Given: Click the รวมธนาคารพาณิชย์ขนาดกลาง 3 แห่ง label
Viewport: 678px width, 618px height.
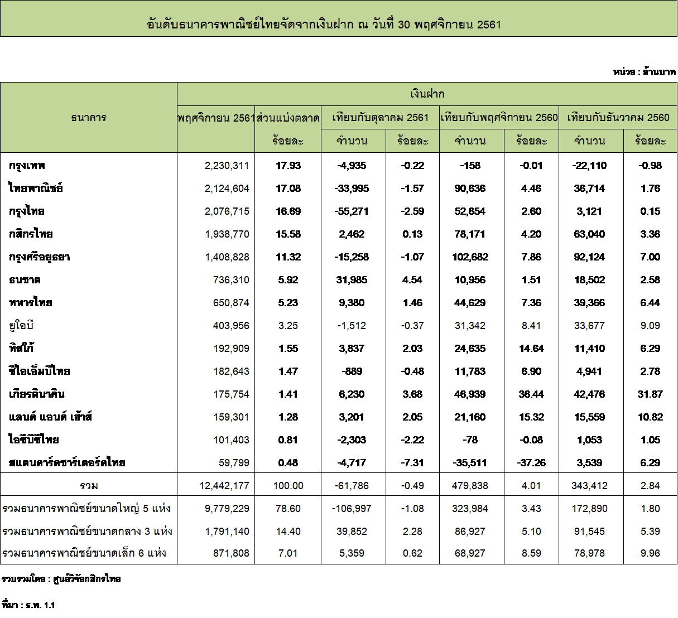Looking at the screenshot, I should tap(87, 532).
